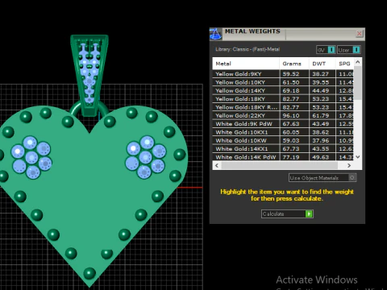Click the 43.49 DWT cell

[322, 124]
